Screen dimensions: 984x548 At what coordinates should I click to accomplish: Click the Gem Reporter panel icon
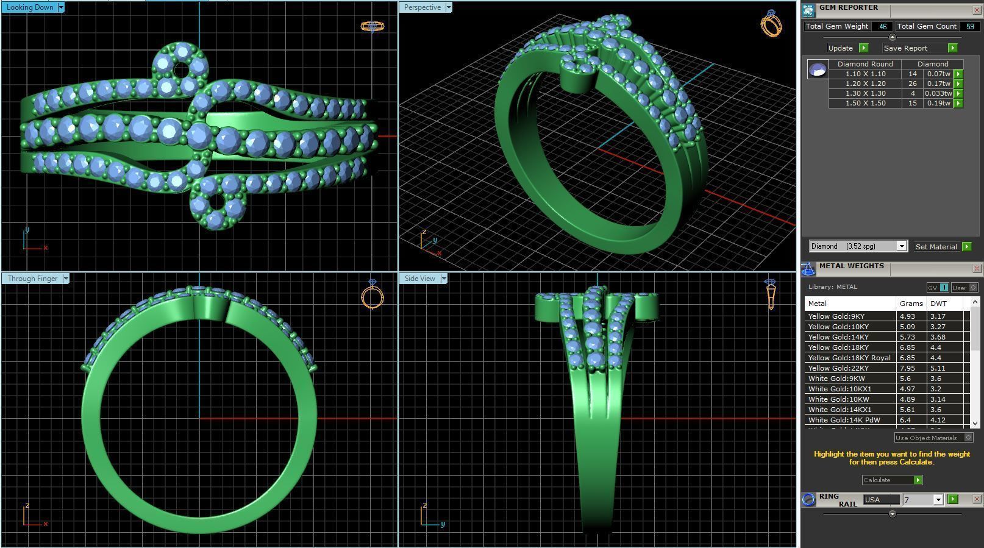(808, 10)
